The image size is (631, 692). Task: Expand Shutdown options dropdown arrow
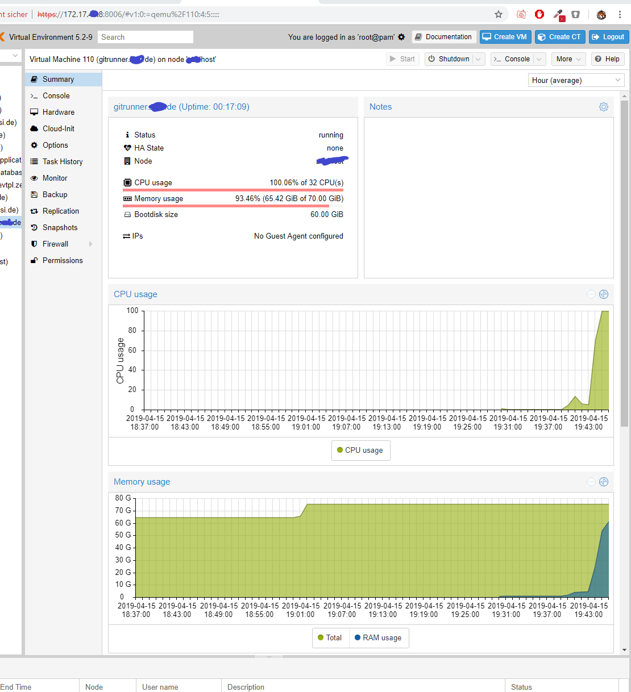pyautogui.click(x=479, y=59)
